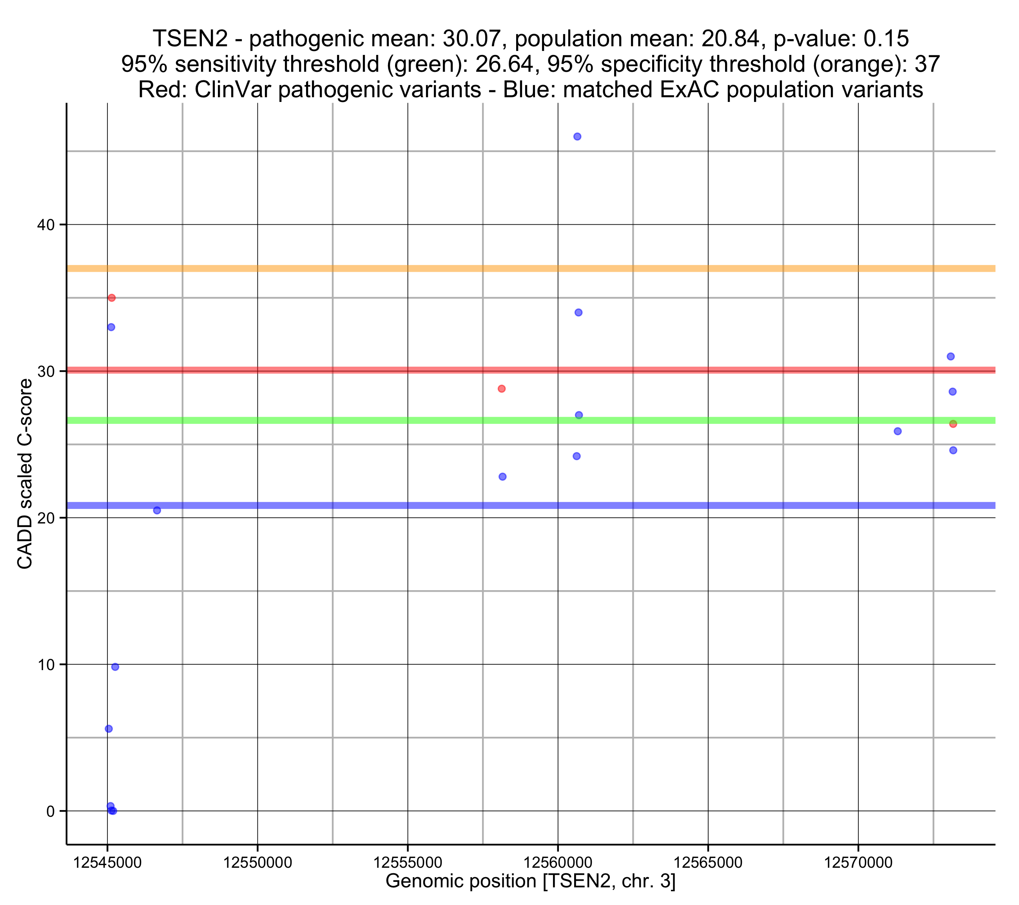Click the blue point near score 33 on left
The width and height of the screenshot is (1019, 905).
click(111, 327)
